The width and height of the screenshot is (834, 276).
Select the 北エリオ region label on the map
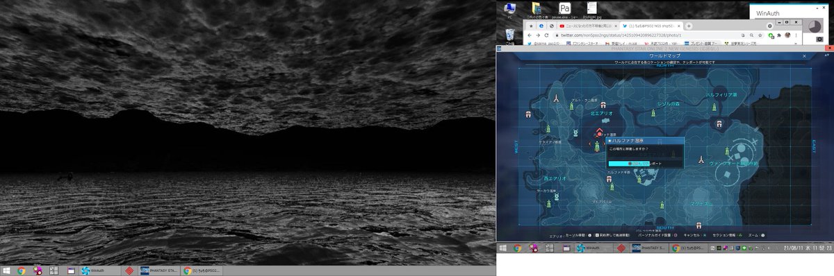(601, 113)
